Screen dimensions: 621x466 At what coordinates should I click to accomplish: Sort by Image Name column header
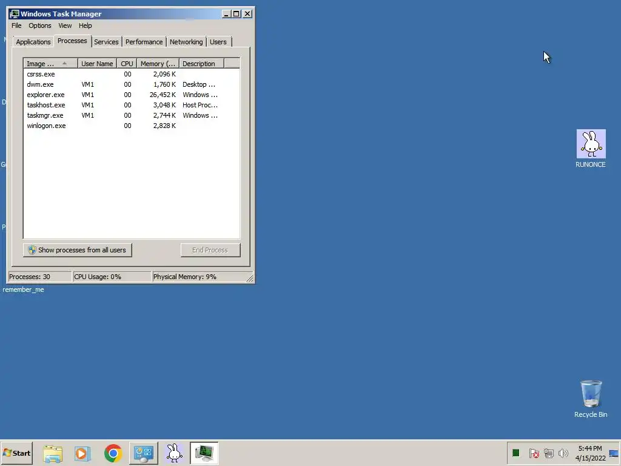point(51,63)
